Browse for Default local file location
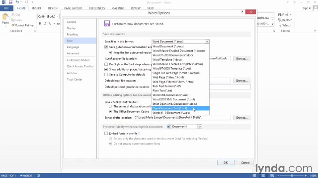The image size is (318, 178). [x=241, y=81]
